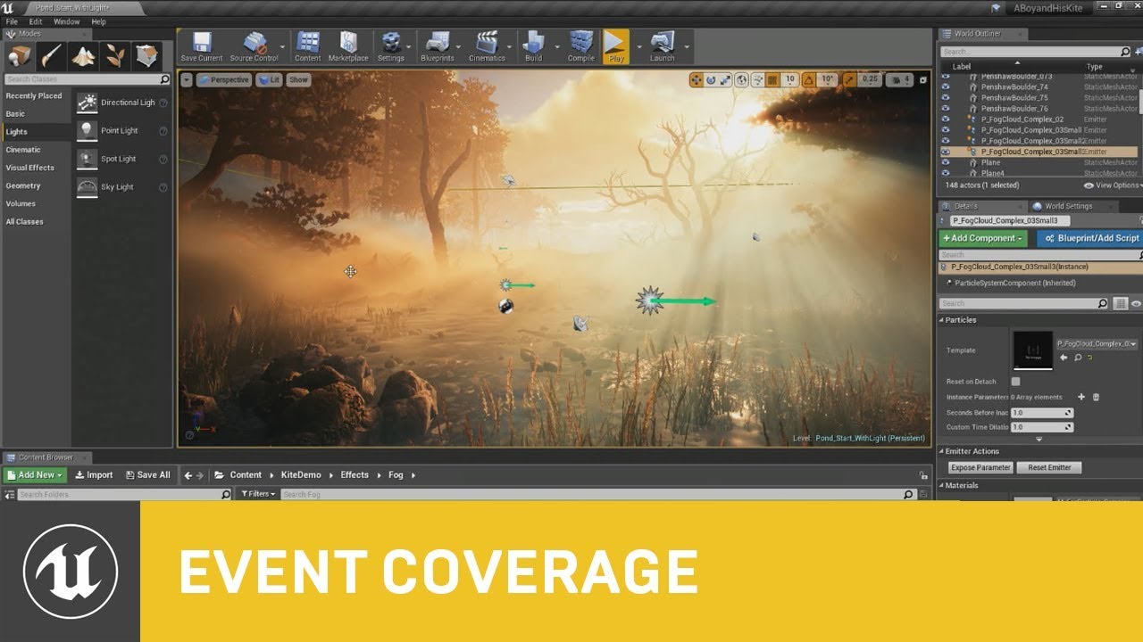Collapse the Materials section
The height and width of the screenshot is (642, 1143).
941,486
